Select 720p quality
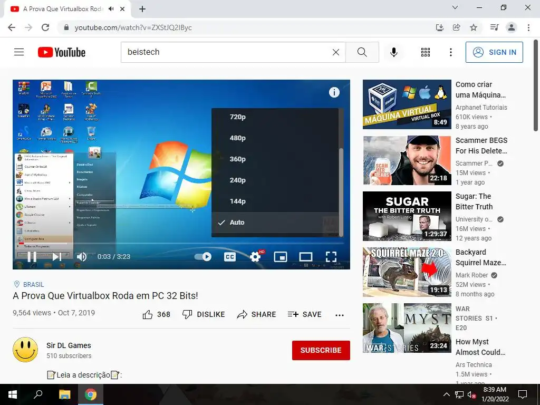This screenshot has height=405, width=540. click(x=275, y=117)
